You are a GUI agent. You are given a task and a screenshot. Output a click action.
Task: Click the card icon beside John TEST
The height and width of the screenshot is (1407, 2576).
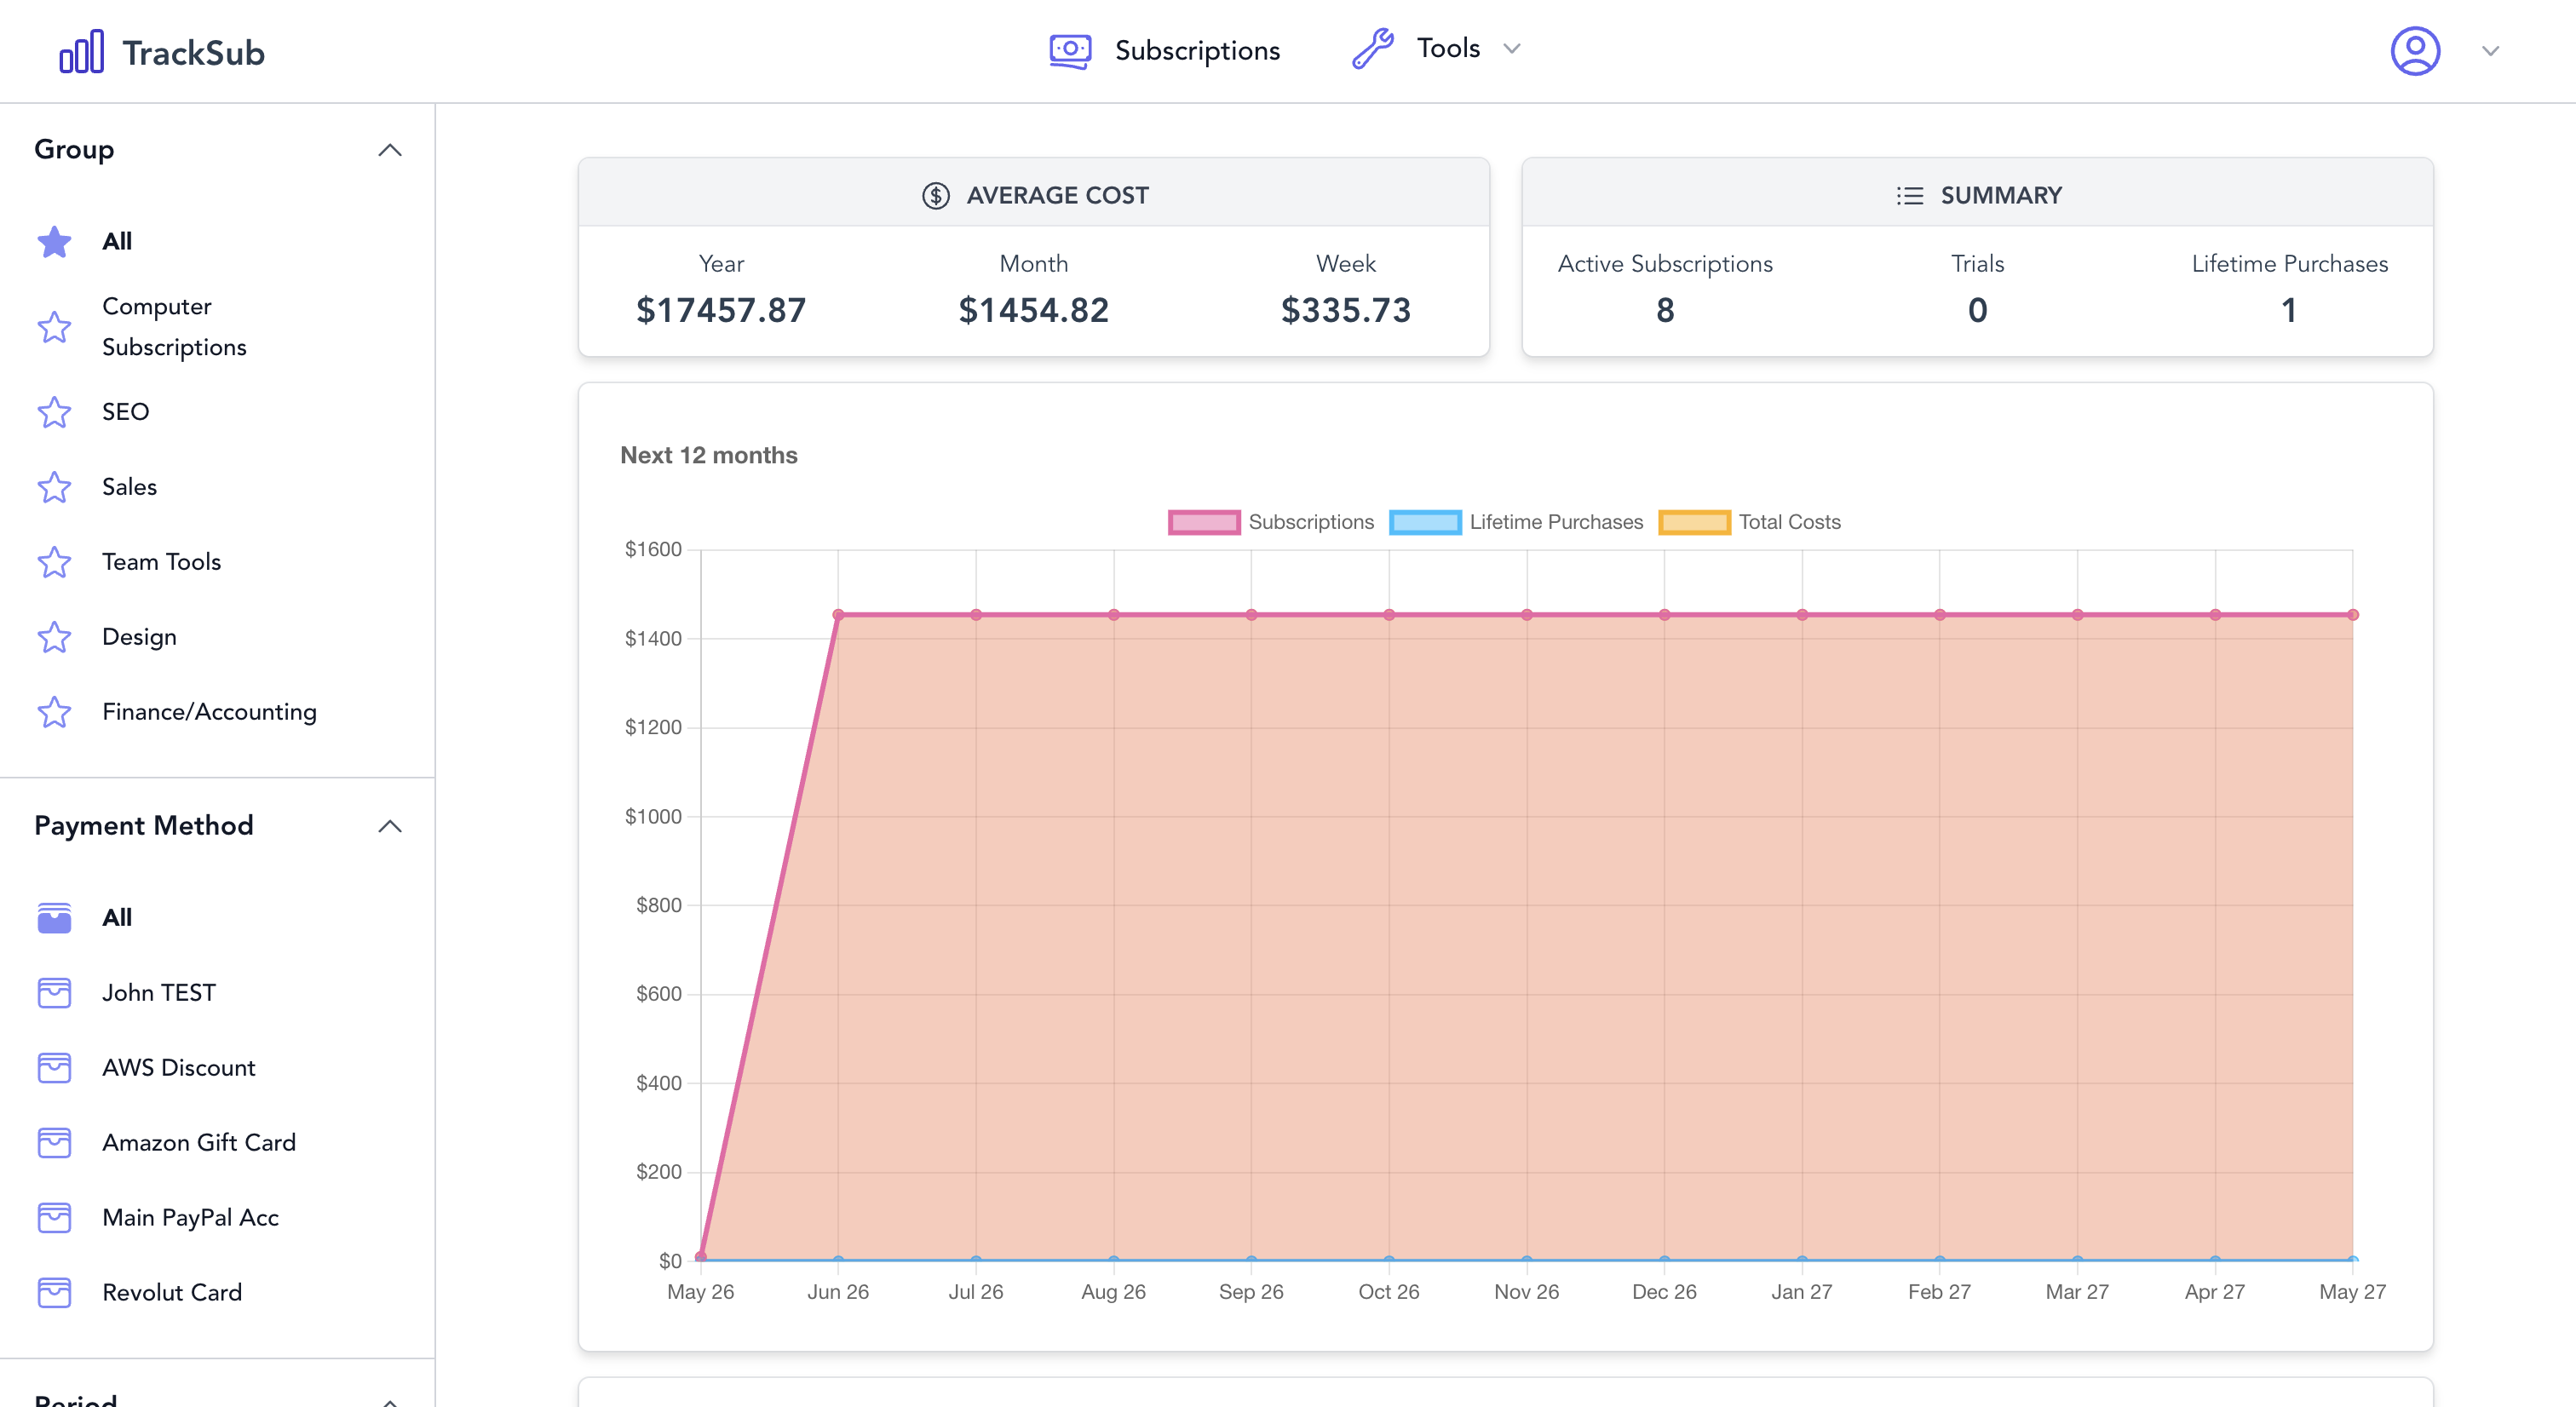coord(54,992)
